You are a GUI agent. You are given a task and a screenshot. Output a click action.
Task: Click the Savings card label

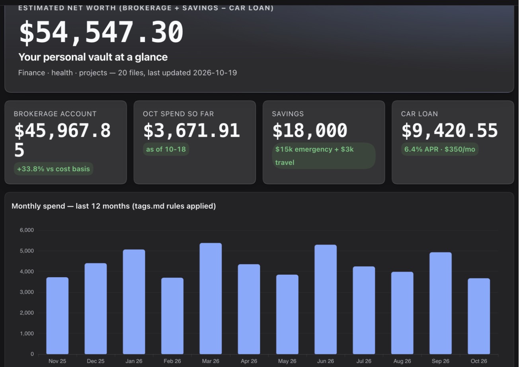[288, 114]
